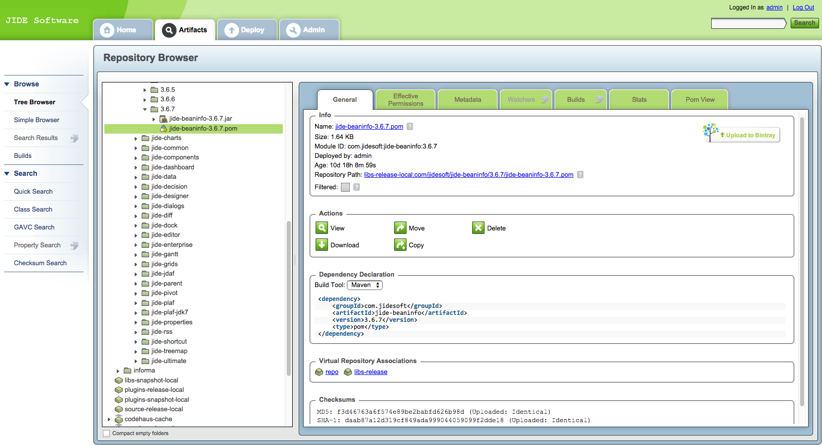
Task: Switch to the Metadata tab
Action: pos(468,100)
